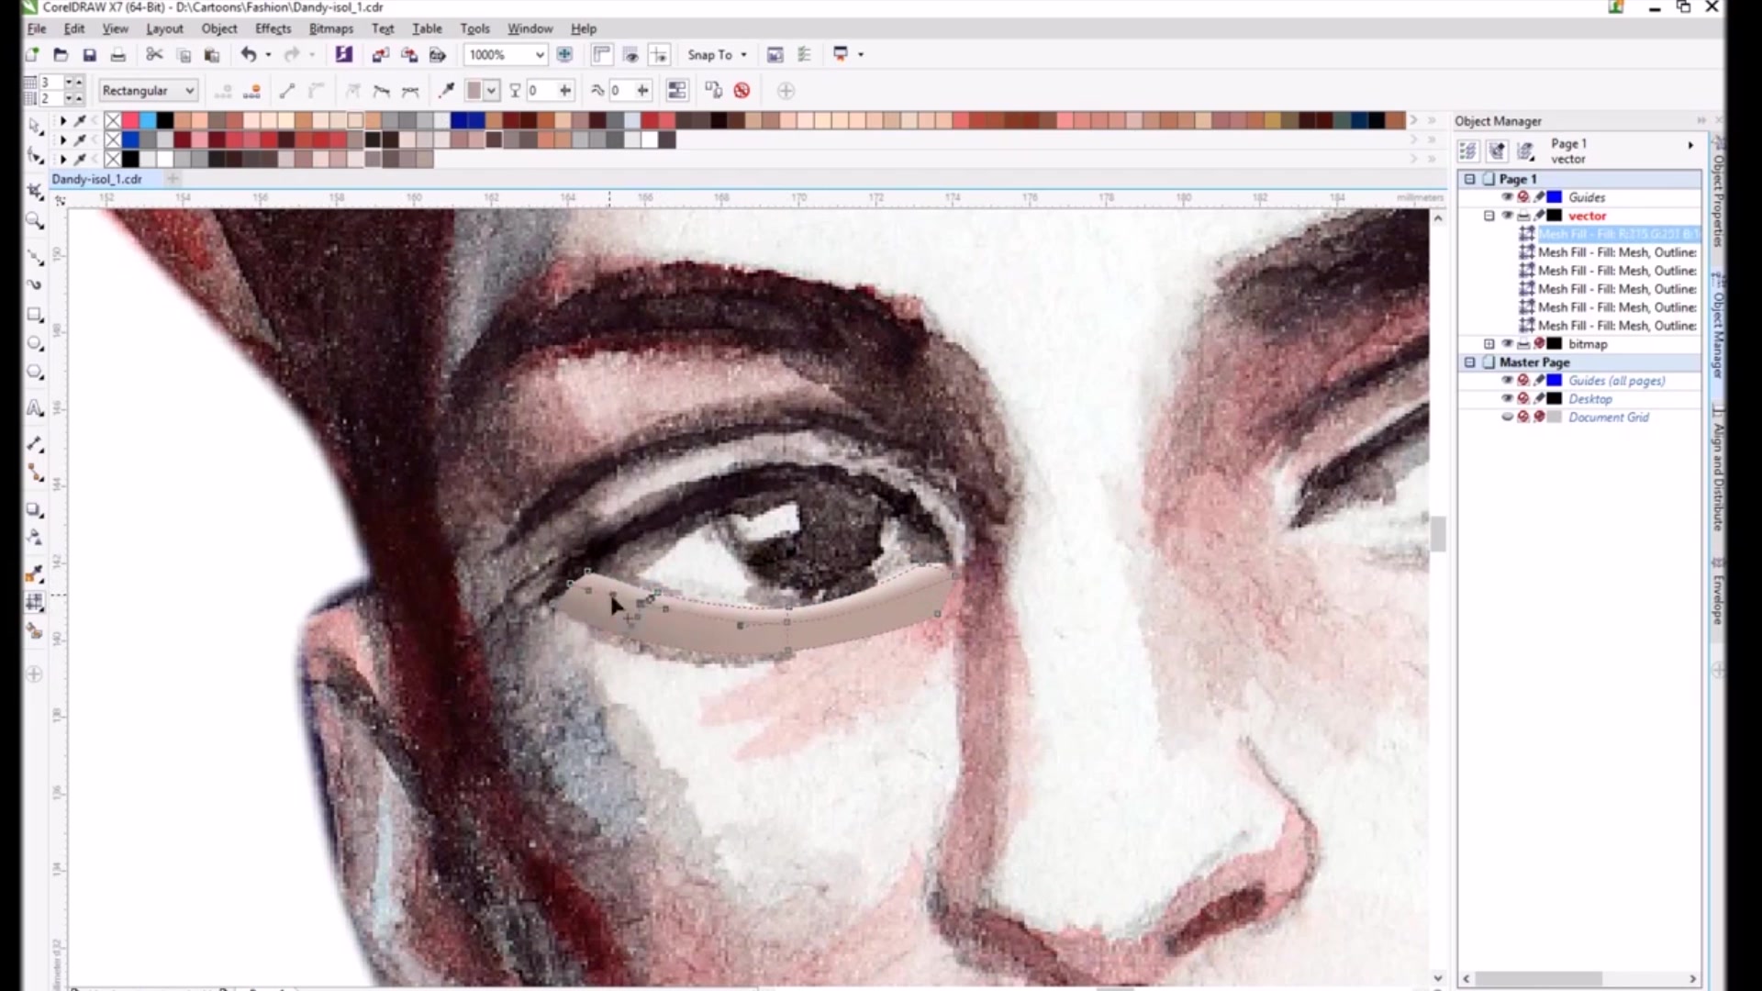The height and width of the screenshot is (991, 1762).
Task: Open Layer Manager View options icon
Action: 1525,151
